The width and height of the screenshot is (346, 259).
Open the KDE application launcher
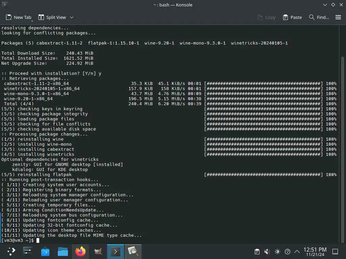pos(11,251)
